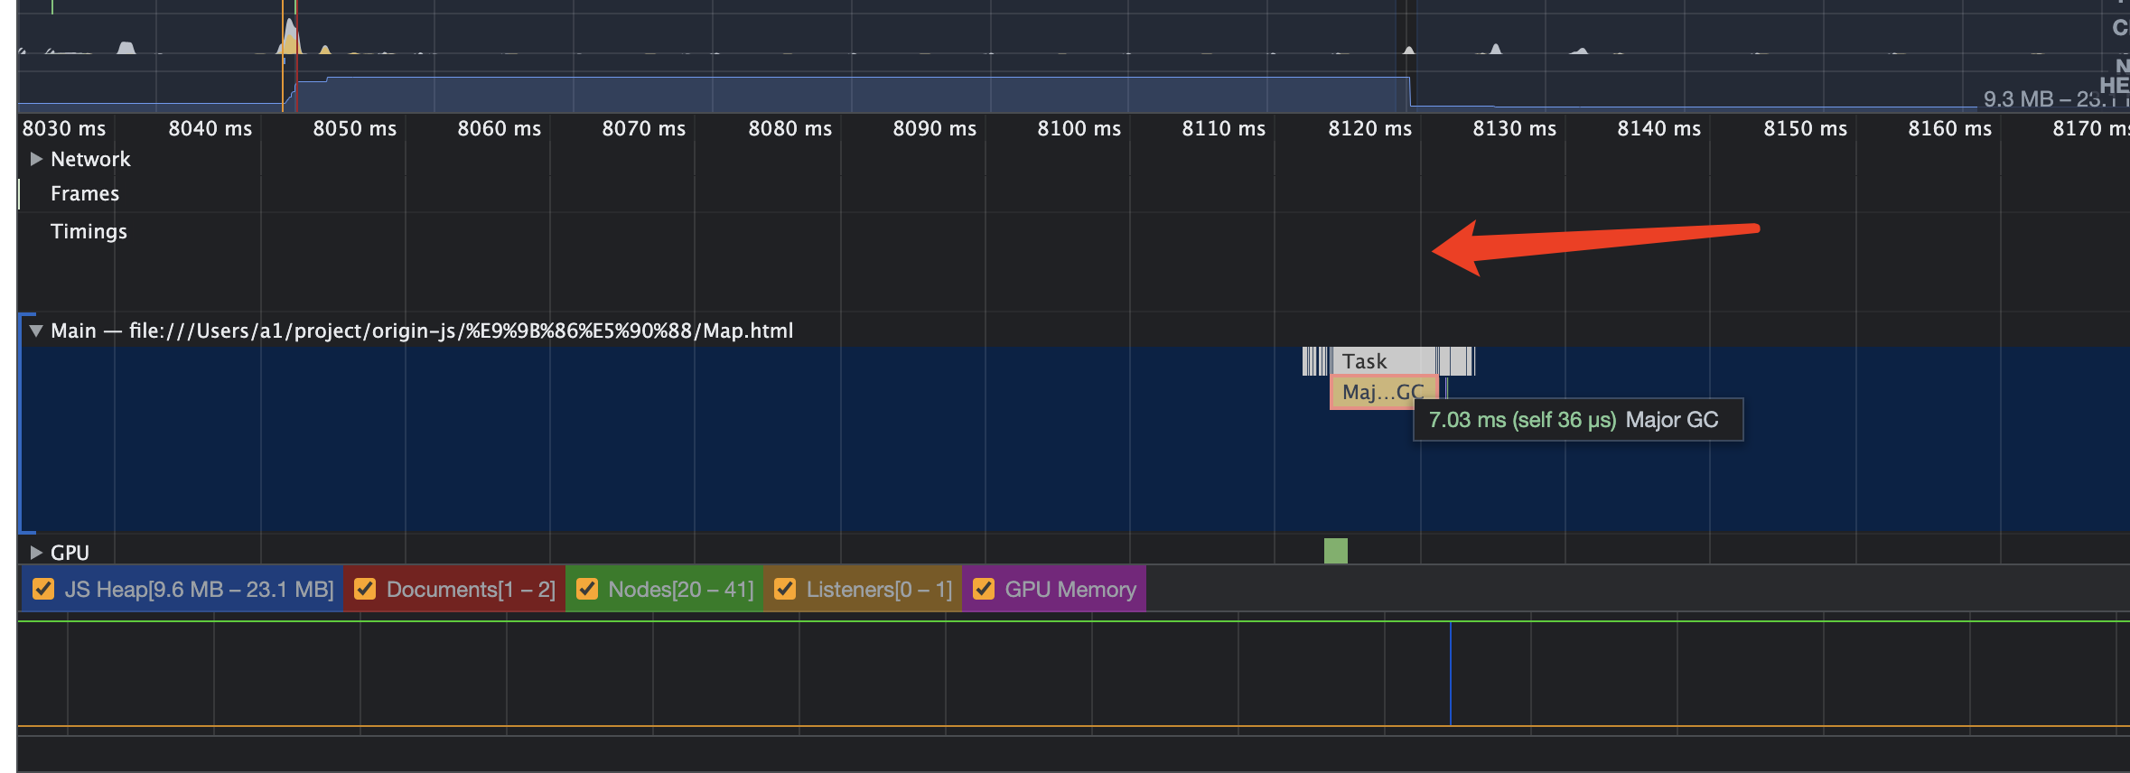This screenshot has width=2130, height=773.
Task: Click the blue vertical marker in memory graph
Action: point(1451,674)
